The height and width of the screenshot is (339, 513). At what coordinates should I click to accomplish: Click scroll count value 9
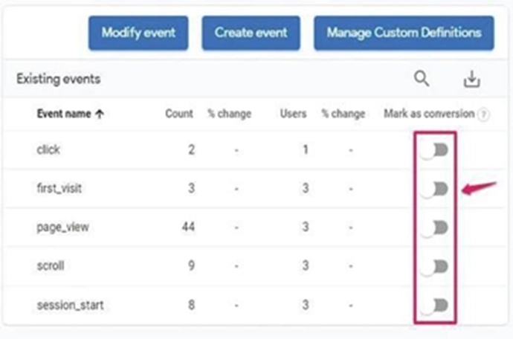[x=191, y=265]
